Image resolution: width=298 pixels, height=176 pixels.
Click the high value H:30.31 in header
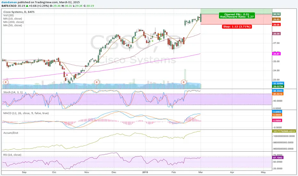pyautogui.click(x=67, y=6)
